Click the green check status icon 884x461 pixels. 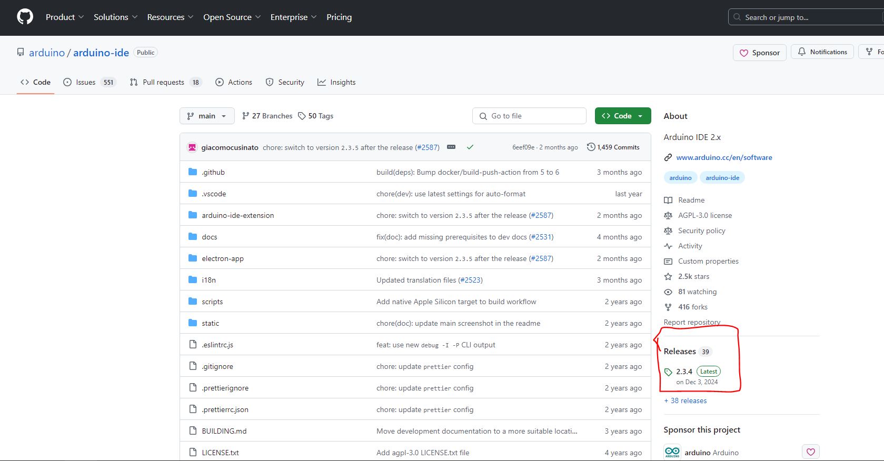[x=470, y=147]
